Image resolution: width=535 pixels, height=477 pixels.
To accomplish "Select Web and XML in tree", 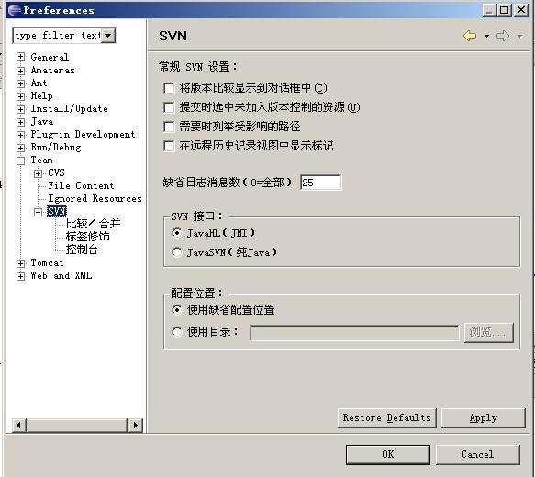I will click(61, 275).
